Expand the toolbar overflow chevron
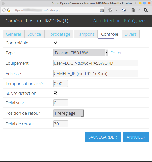152x162 pixels. 139,10
